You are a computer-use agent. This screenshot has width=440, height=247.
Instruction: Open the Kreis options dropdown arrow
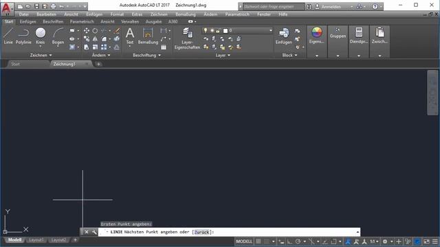(x=41, y=47)
